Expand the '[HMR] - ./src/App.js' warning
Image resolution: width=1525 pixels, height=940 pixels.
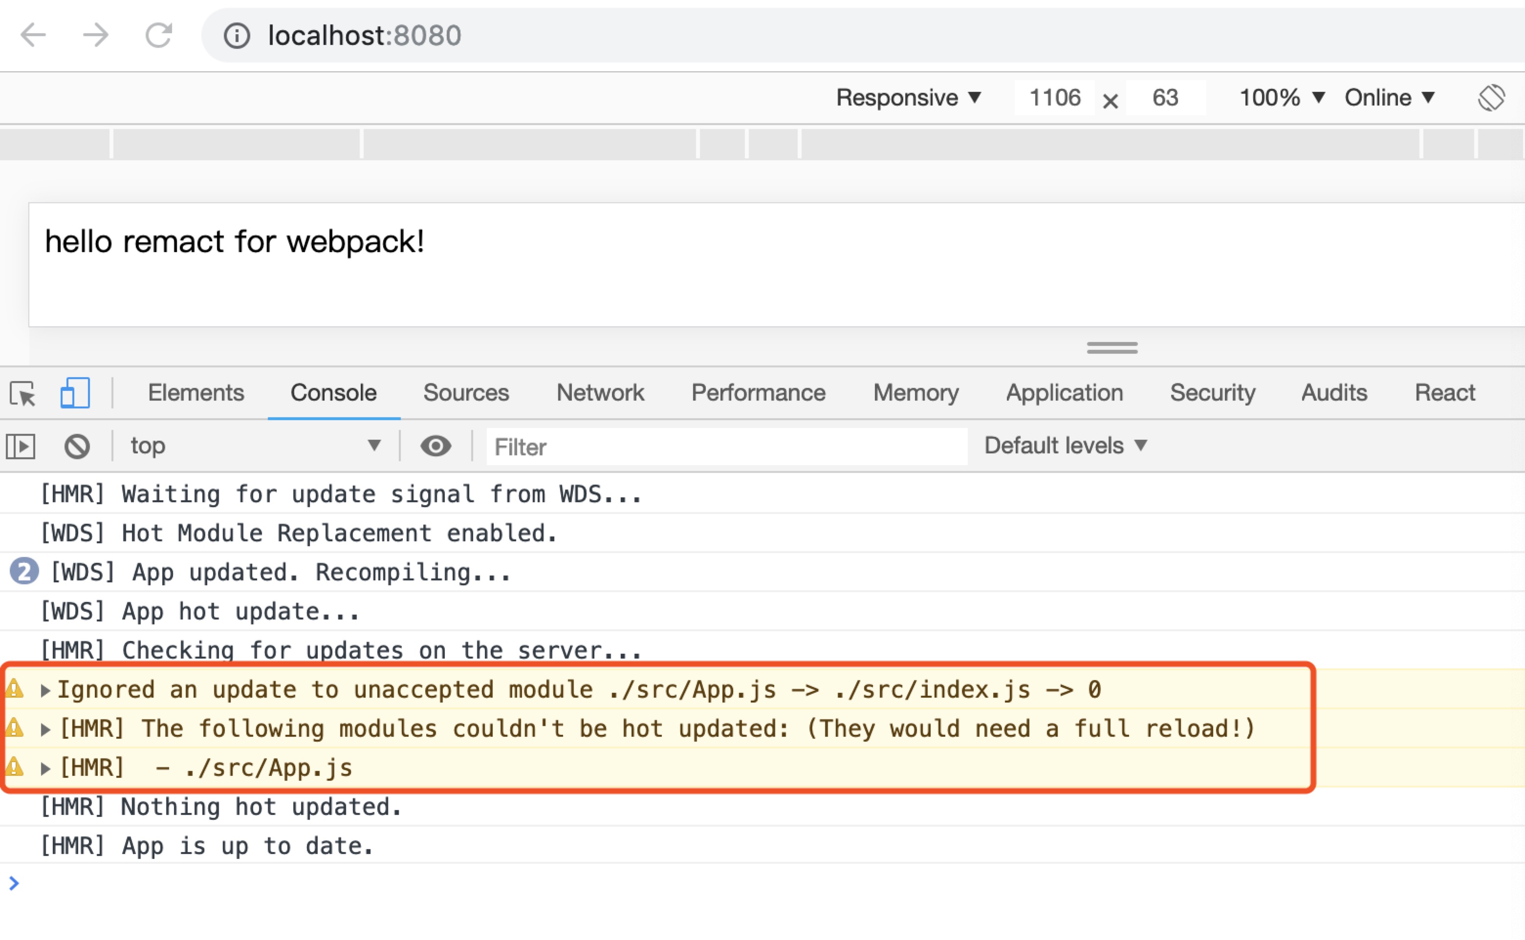(45, 769)
